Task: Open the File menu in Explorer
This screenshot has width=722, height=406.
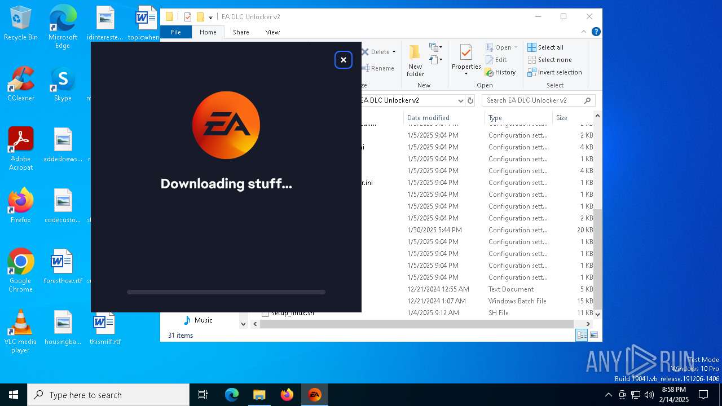Action: click(176, 32)
